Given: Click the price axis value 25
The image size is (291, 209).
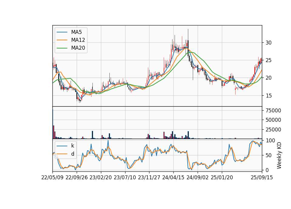Looking at the screenshot, I should point(269,61).
